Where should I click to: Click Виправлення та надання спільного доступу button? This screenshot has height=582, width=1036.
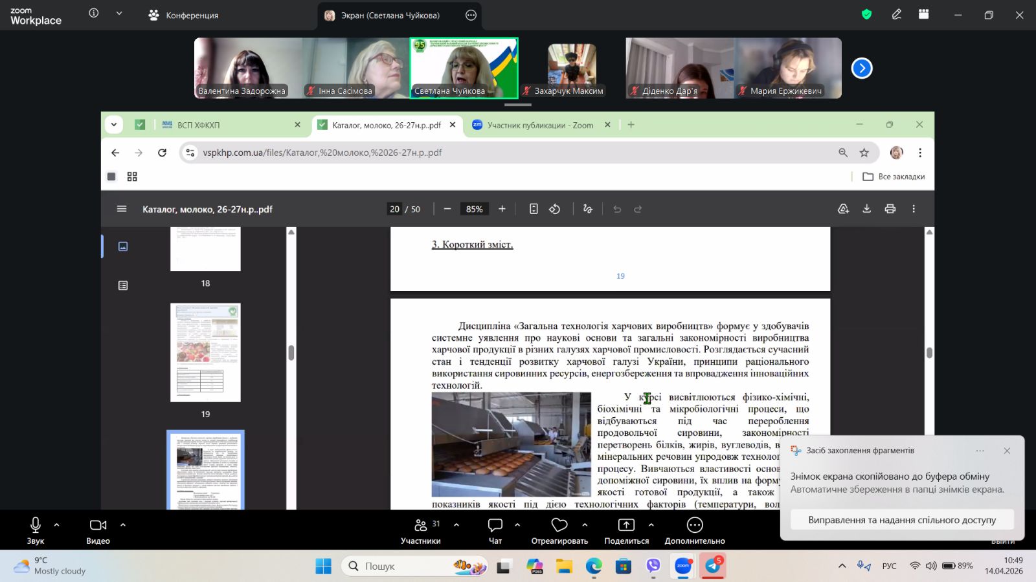click(x=901, y=520)
